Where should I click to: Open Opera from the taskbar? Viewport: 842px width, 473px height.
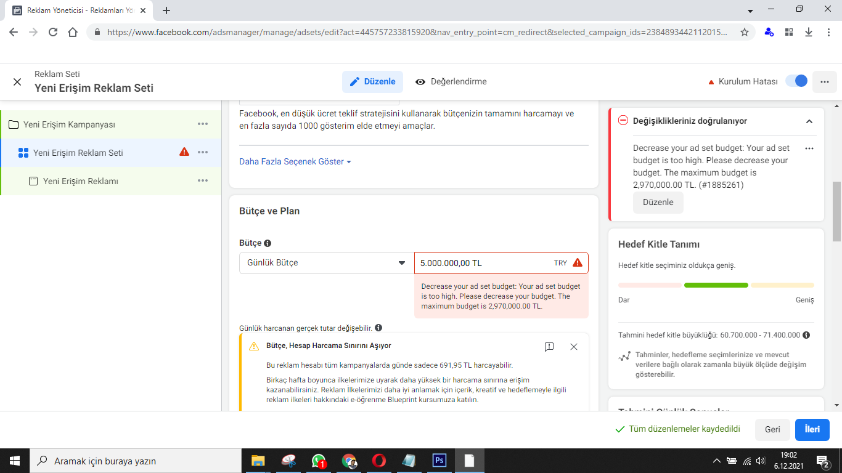pyautogui.click(x=379, y=461)
